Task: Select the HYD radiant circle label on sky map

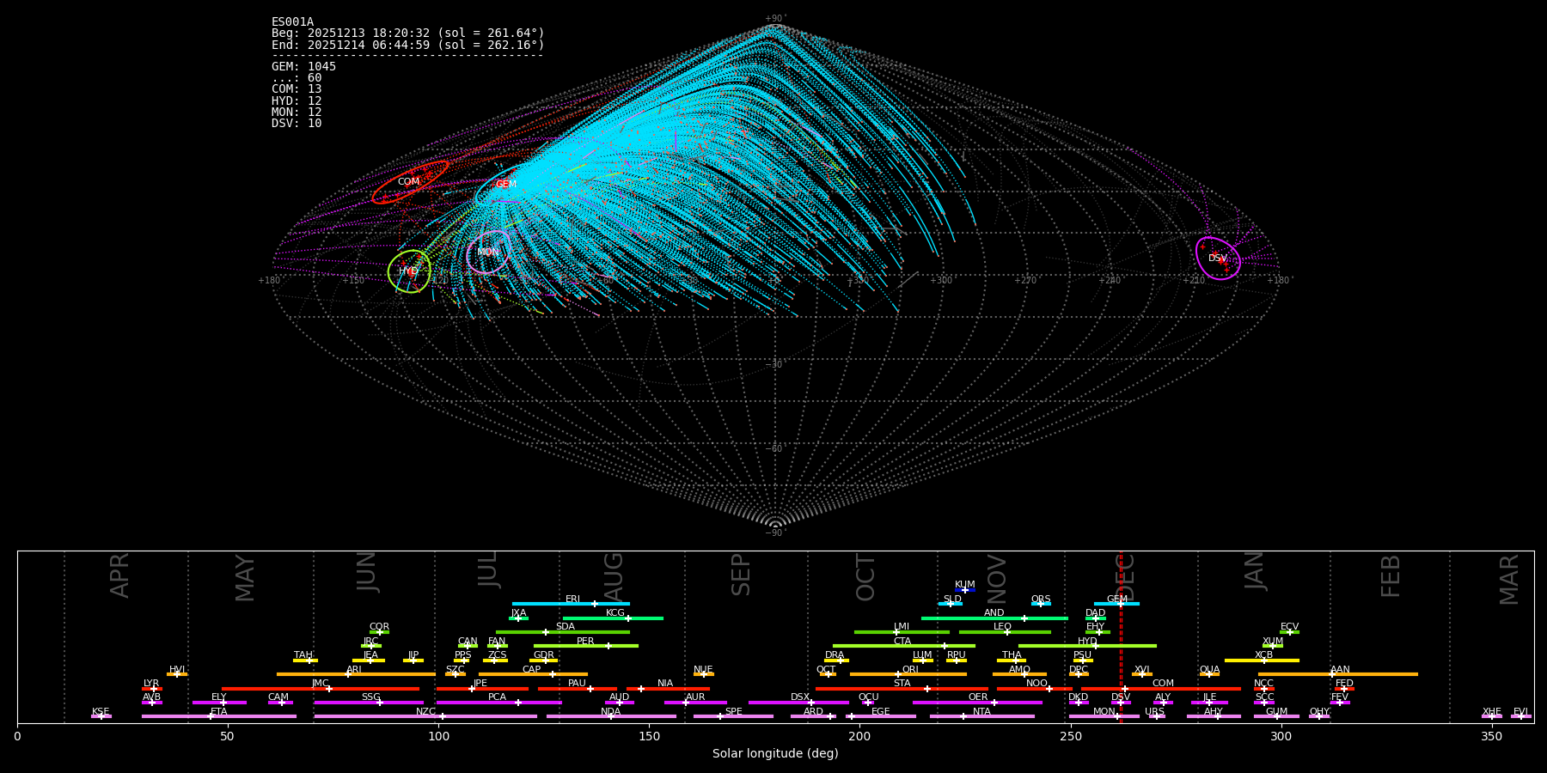Action: [x=408, y=271]
